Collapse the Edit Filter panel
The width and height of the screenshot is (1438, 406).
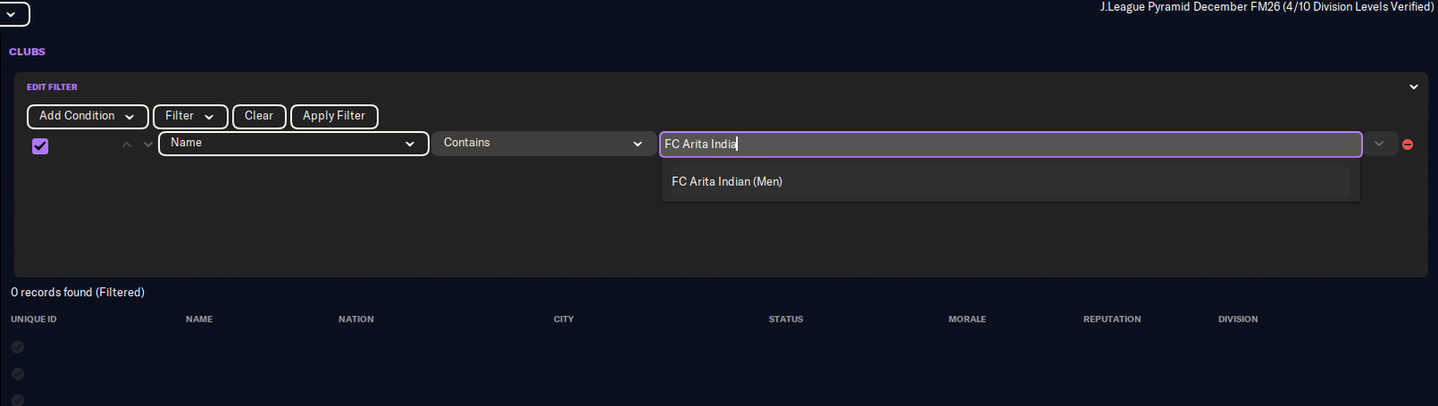pyautogui.click(x=1414, y=87)
